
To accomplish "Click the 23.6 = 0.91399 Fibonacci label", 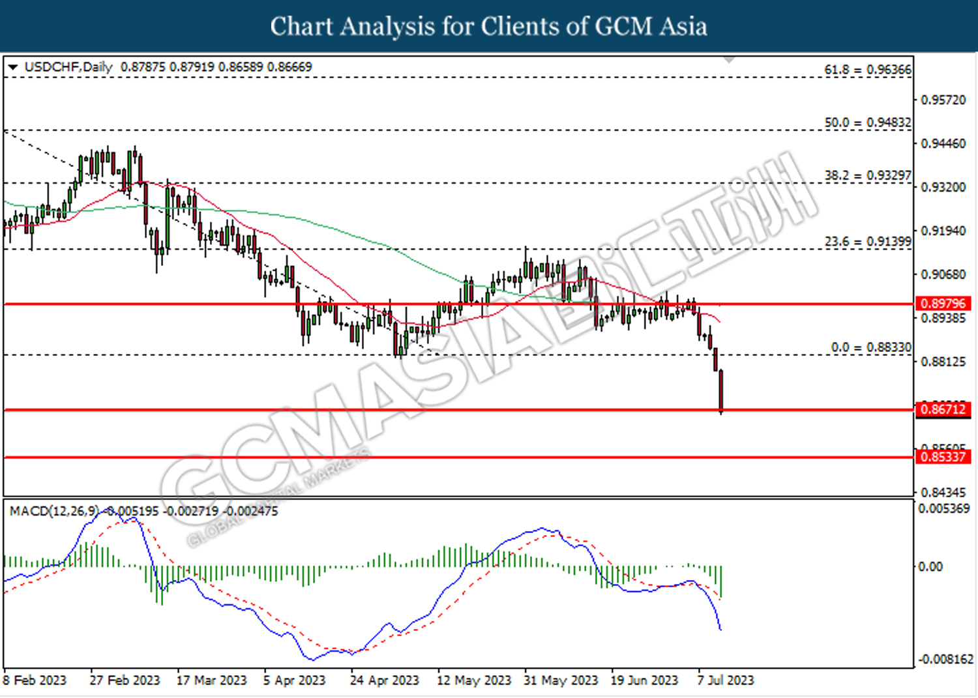I will (868, 242).
